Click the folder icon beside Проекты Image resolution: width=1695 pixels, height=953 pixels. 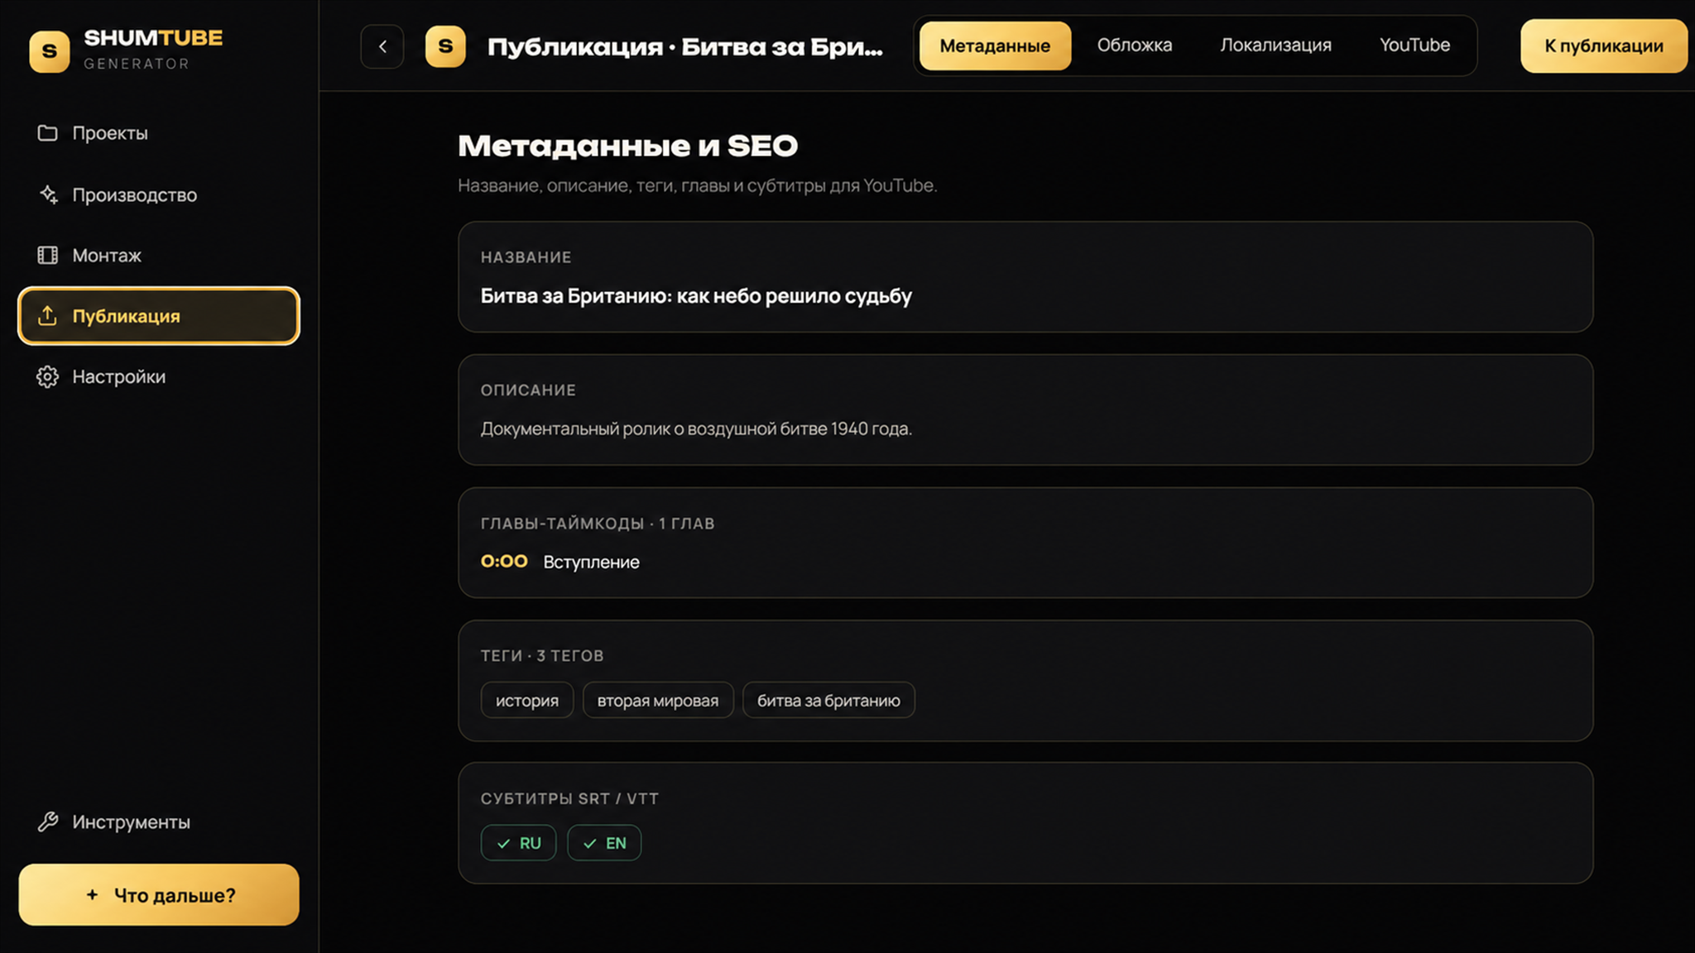pyautogui.click(x=48, y=132)
